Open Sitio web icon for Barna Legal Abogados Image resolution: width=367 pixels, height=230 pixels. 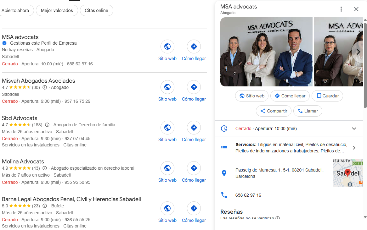167,208
